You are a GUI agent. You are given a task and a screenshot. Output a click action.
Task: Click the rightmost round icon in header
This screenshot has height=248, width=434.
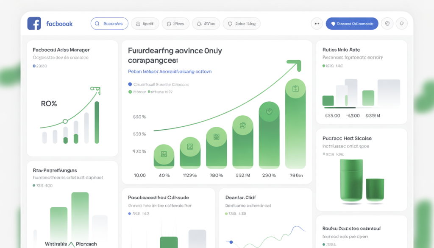(x=401, y=24)
